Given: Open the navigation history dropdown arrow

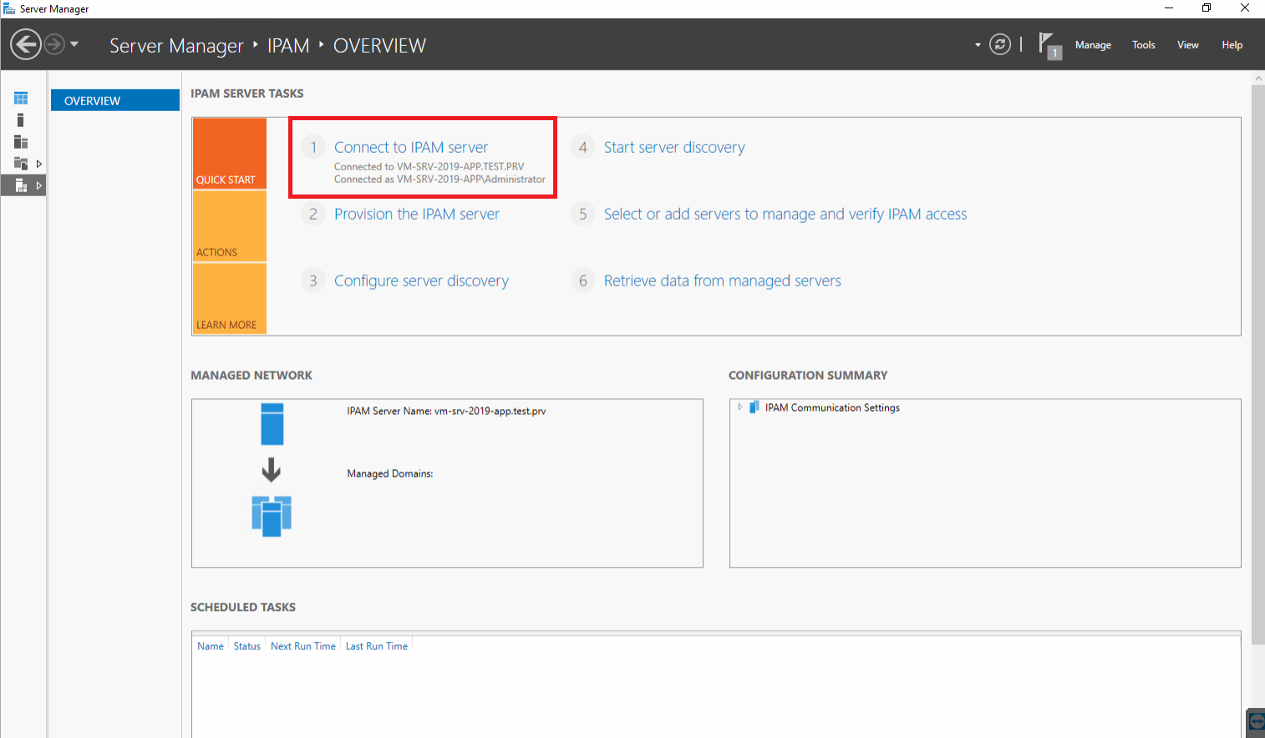Looking at the screenshot, I should pyautogui.click(x=74, y=44).
